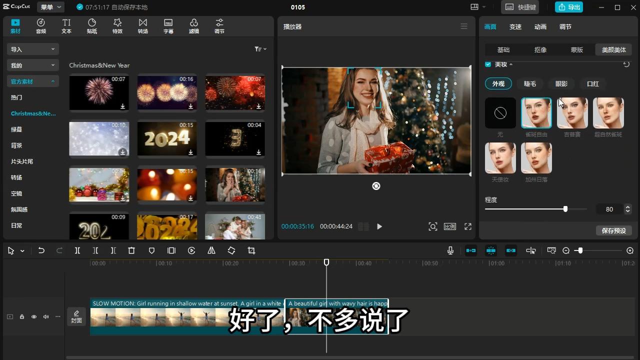
Task: Switch to the 抠像 tab
Action: tap(540, 49)
